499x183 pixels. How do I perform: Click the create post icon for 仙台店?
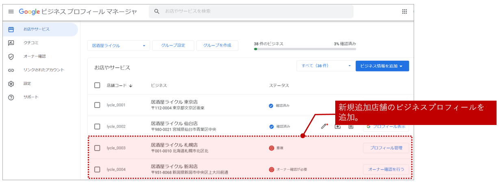[351, 126]
